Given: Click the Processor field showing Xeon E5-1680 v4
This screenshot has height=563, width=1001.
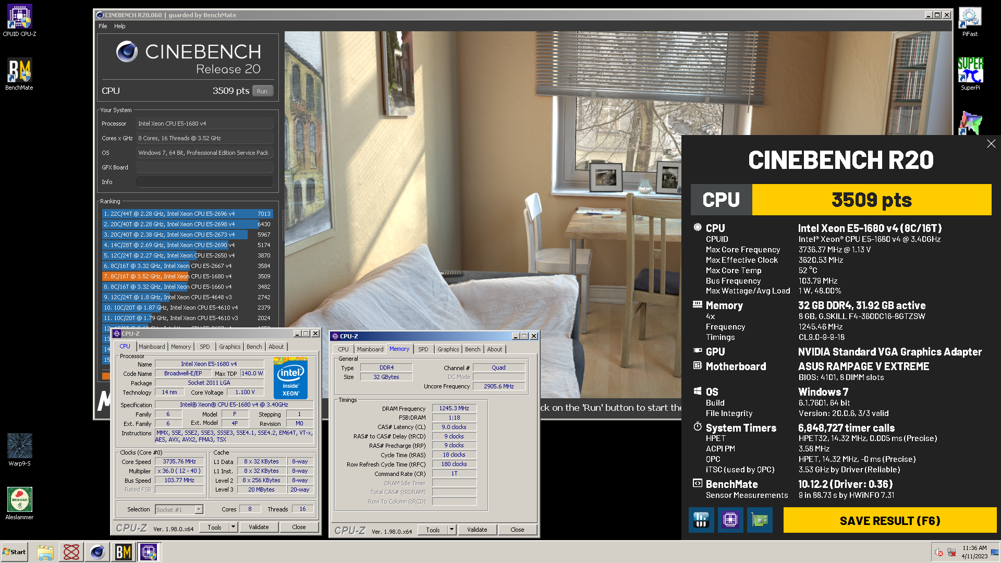Looking at the screenshot, I should click(204, 124).
